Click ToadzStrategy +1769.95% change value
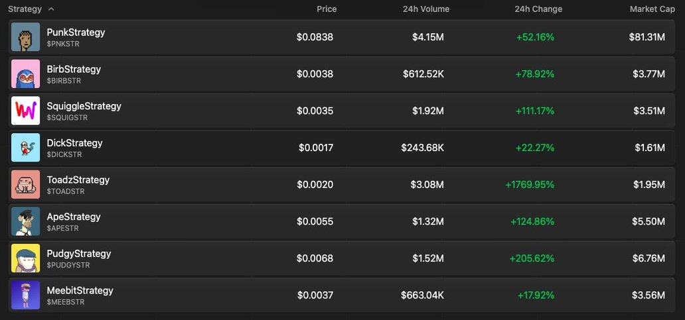This screenshot has width=685, height=320. (x=530, y=185)
